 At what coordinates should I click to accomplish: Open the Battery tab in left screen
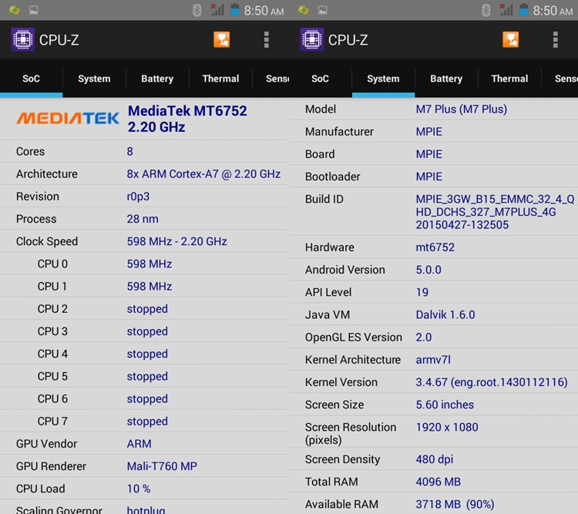coord(157,79)
